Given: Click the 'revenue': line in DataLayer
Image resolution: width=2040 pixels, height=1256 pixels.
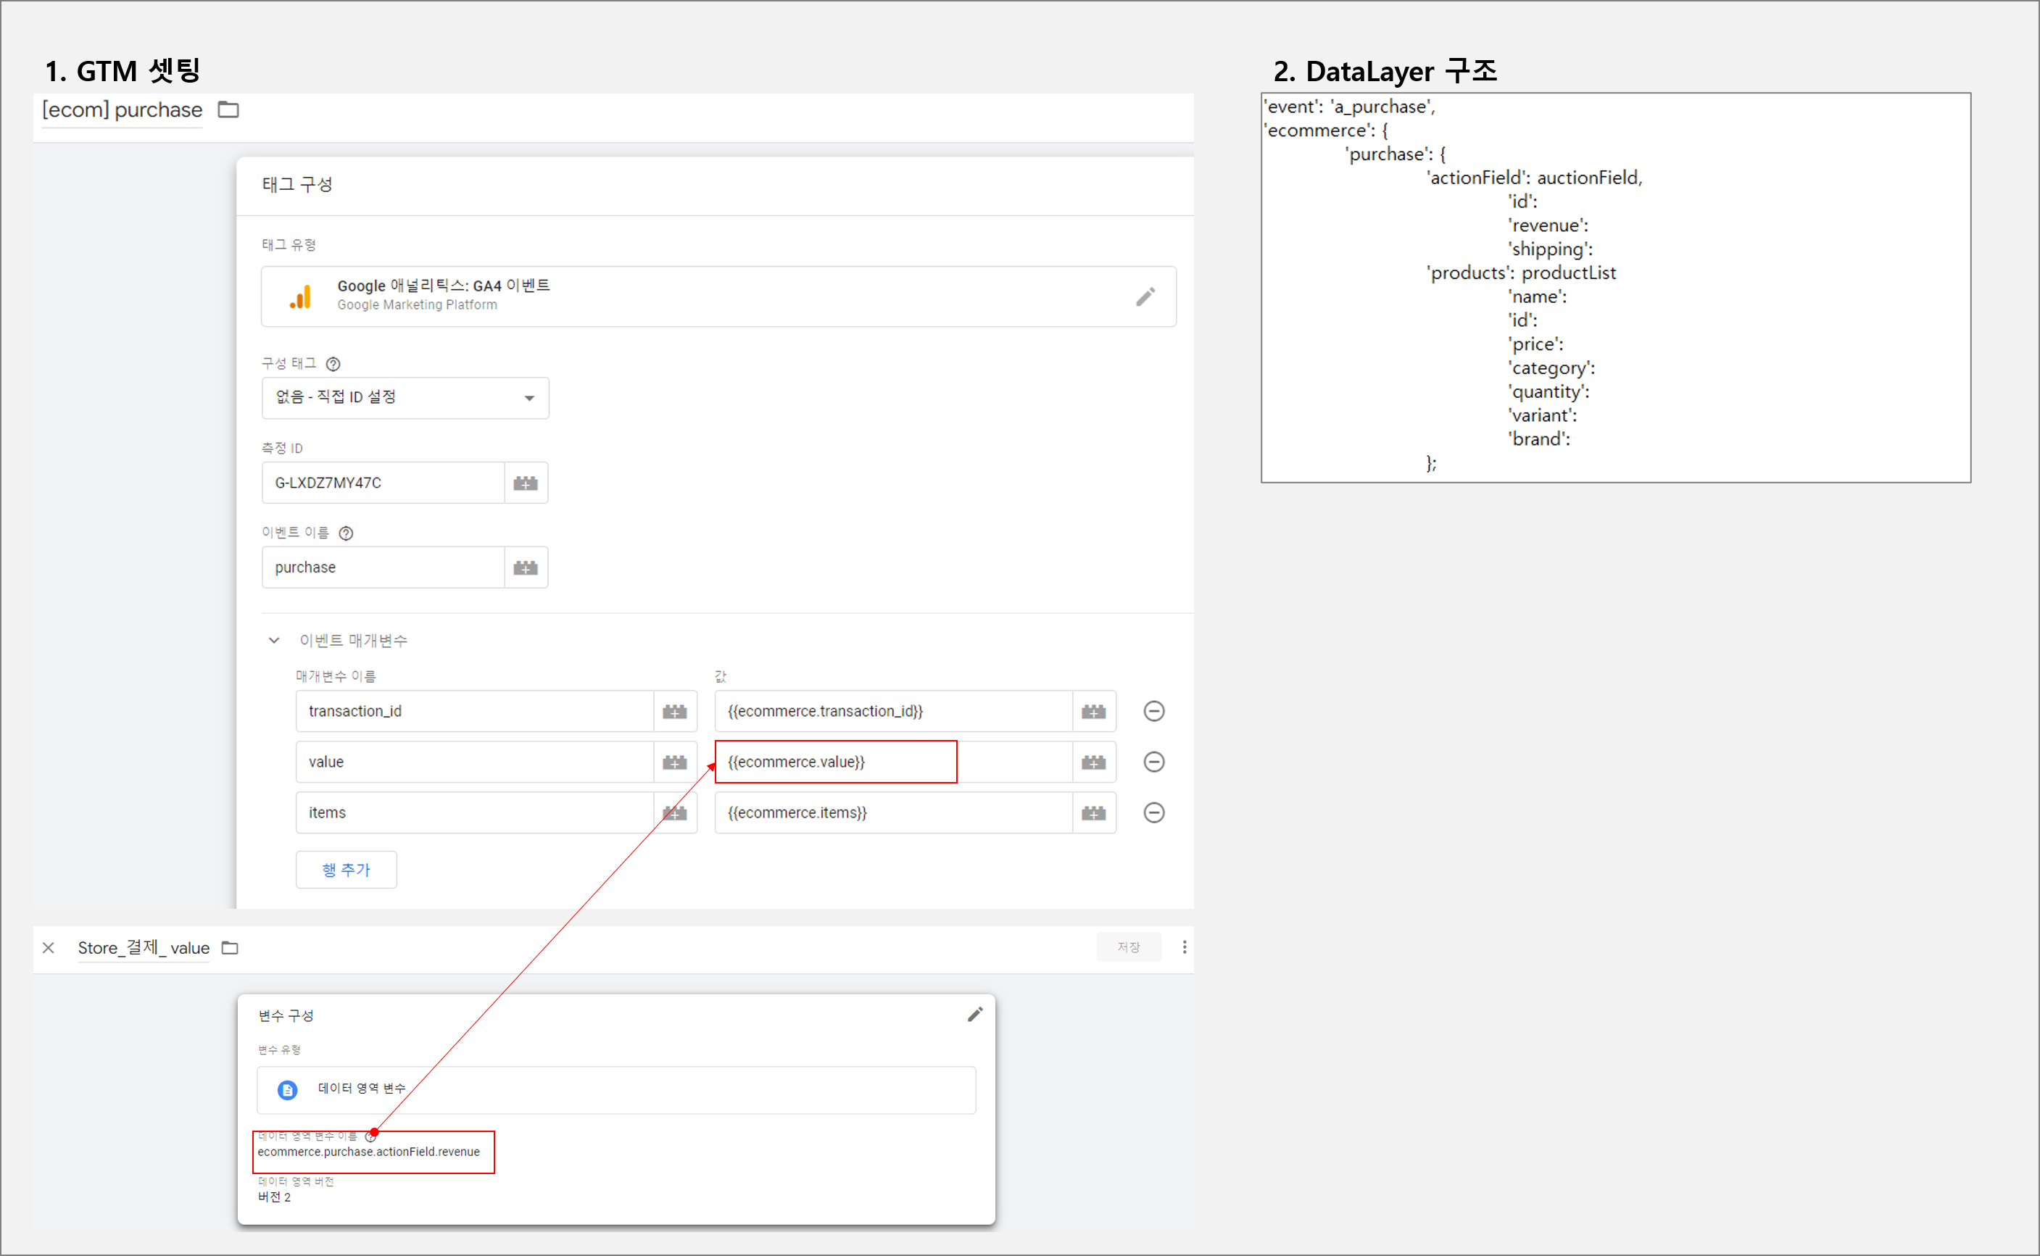Looking at the screenshot, I should tap(1549, 225).
